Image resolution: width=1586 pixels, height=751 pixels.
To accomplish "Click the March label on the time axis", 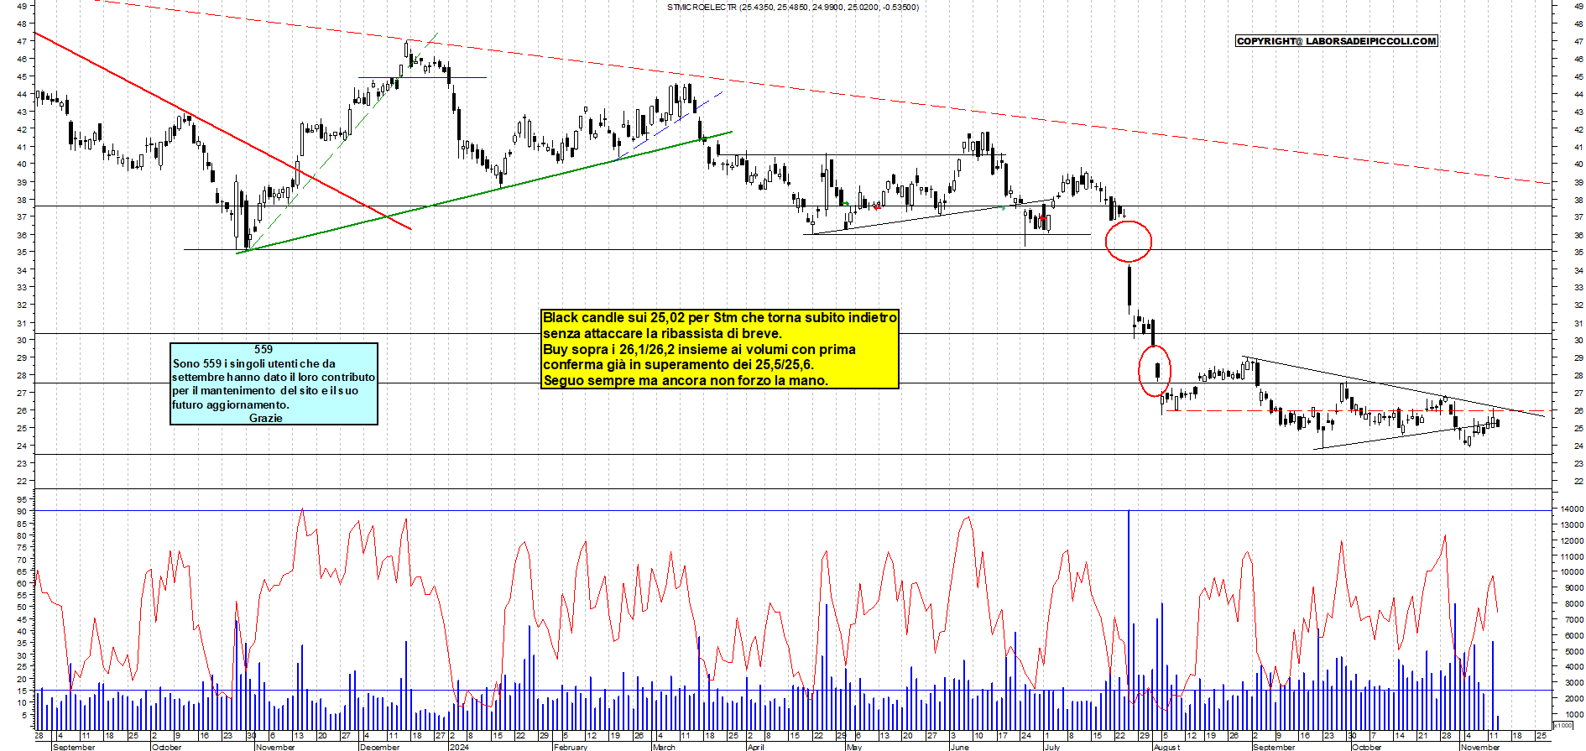I will [664, 747].
